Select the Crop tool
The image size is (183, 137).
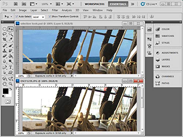[x=4, y=39]
